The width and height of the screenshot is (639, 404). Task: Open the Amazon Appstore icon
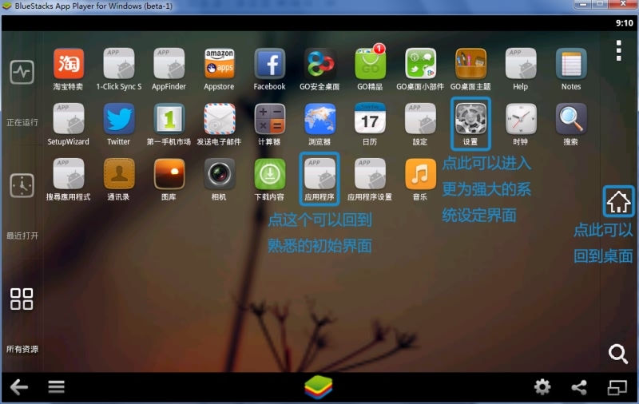pyautogui.click(x=219, y=64)
